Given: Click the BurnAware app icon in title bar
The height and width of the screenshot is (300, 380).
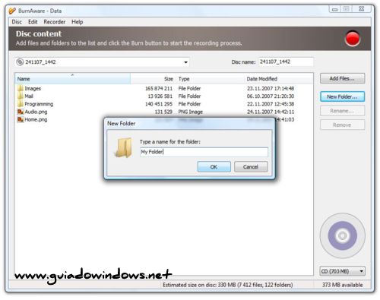Looking at the screenshot, I should tap(12, 11).
